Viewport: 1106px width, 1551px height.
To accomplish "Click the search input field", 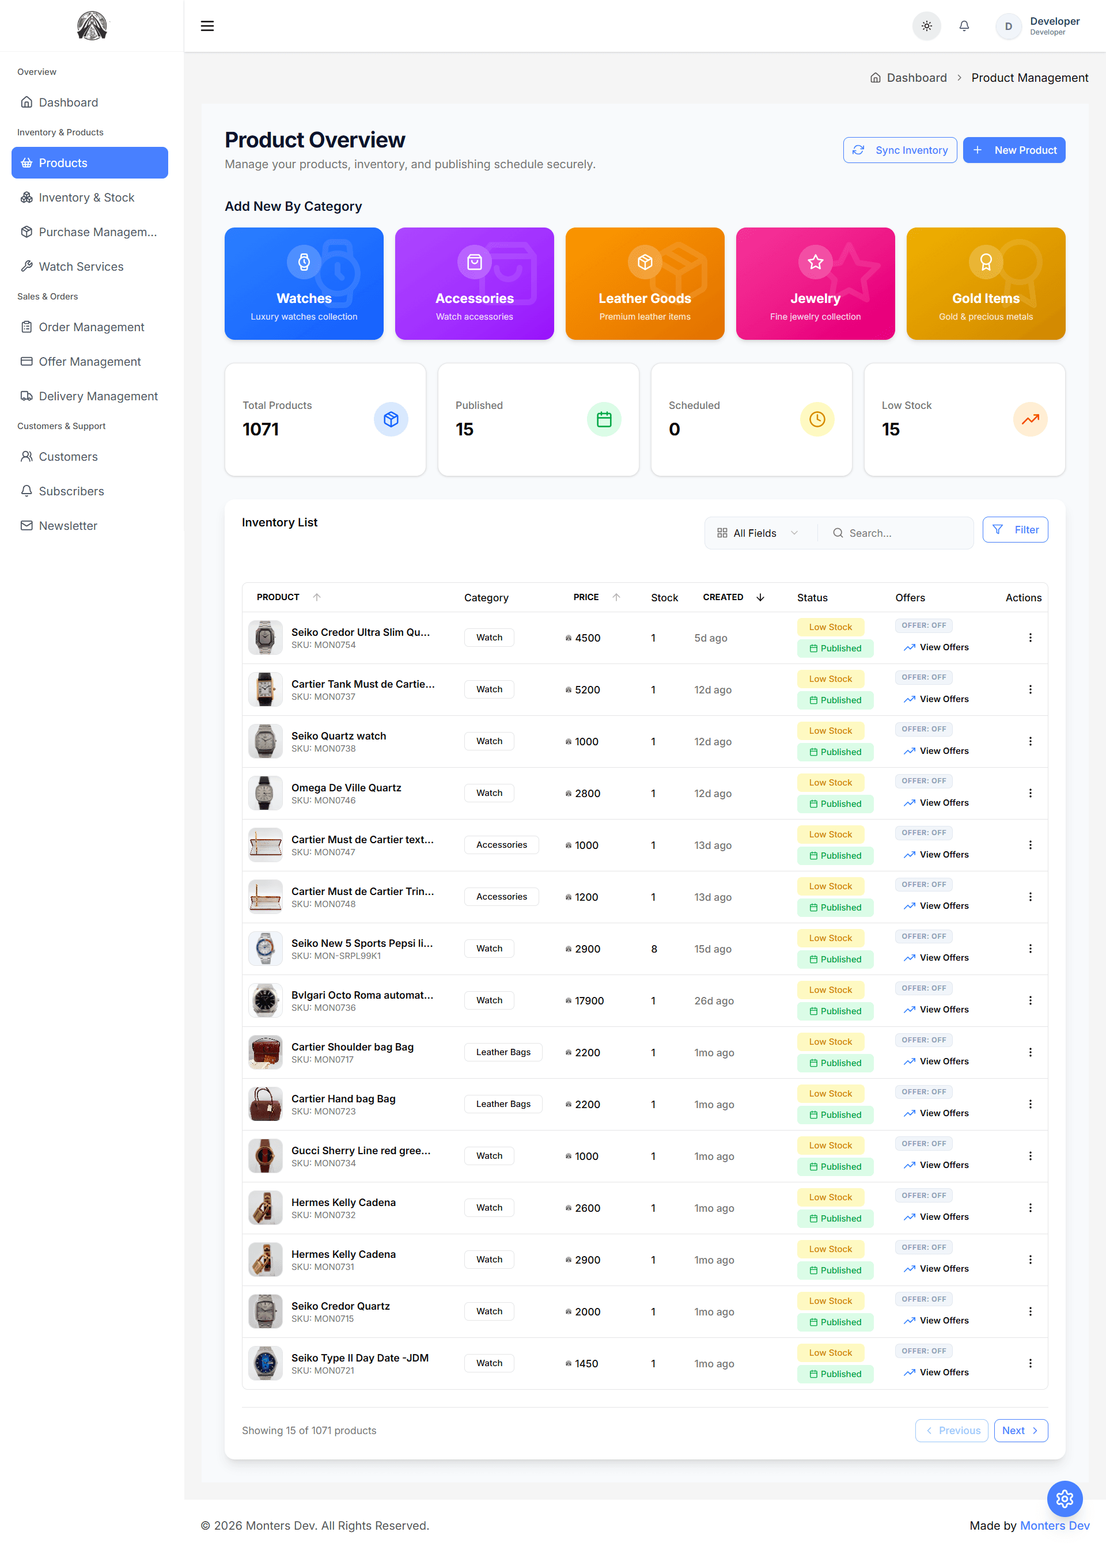I will [896, 532].
